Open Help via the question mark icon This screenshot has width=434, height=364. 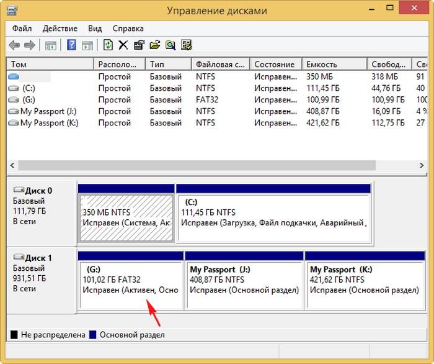tap(71, 45)
